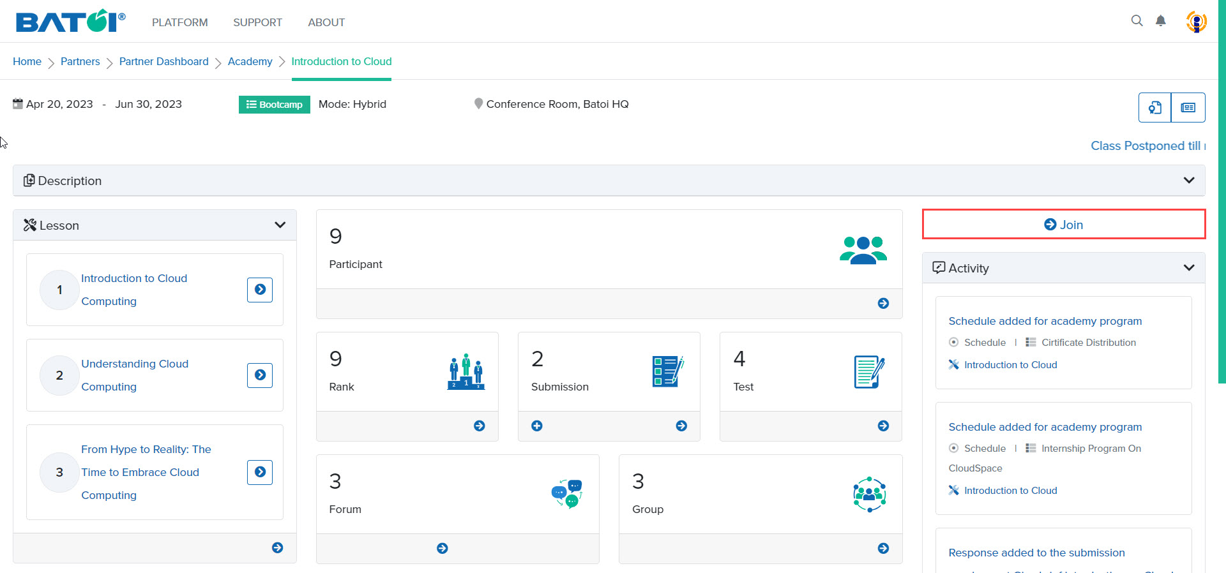Collapse the Activity panel chevron
The width and height of the screenshot is (1226, 573).
(x=1189, y=267)
